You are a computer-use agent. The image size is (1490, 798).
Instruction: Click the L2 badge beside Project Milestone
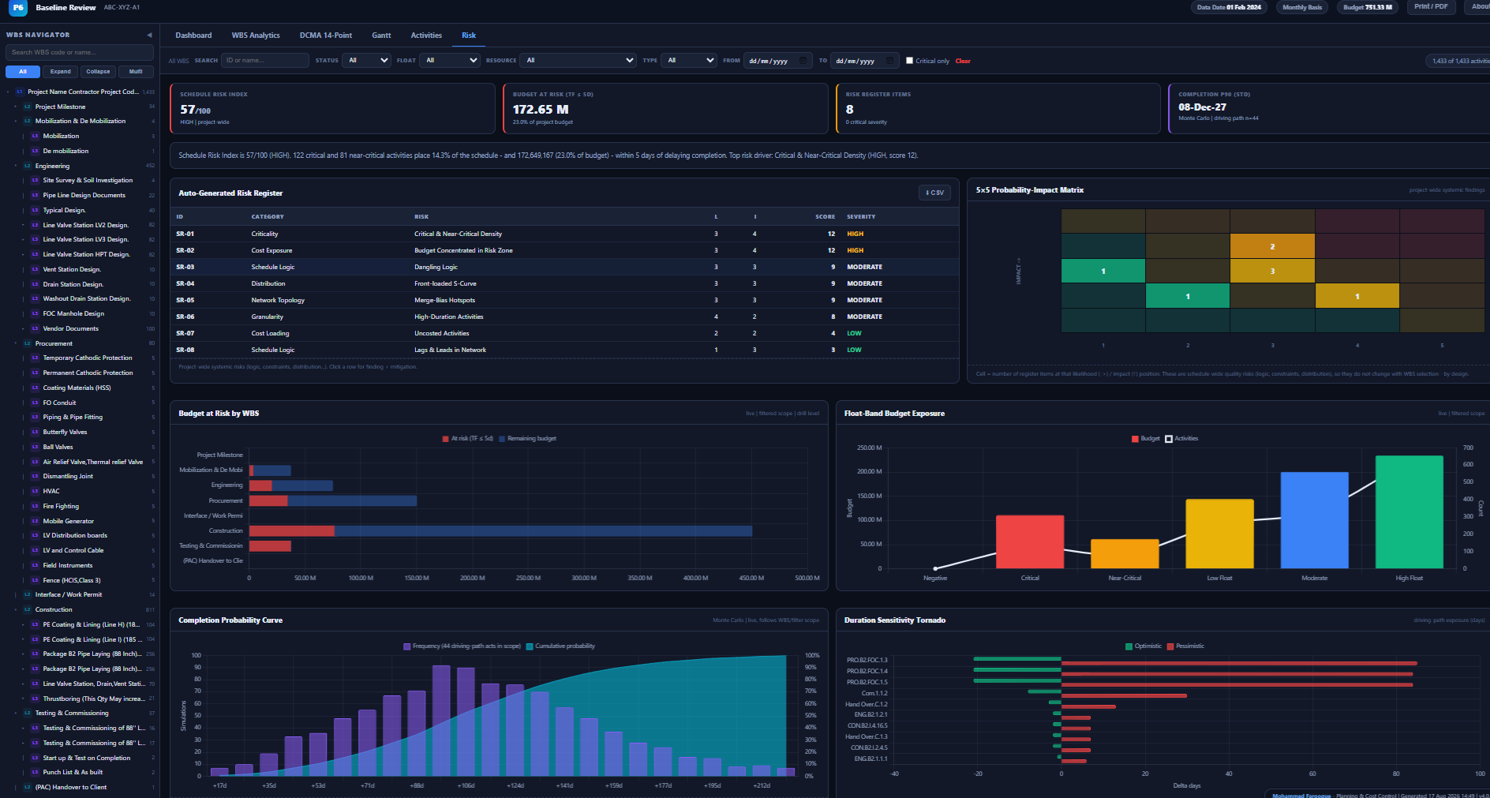[28, 107]
